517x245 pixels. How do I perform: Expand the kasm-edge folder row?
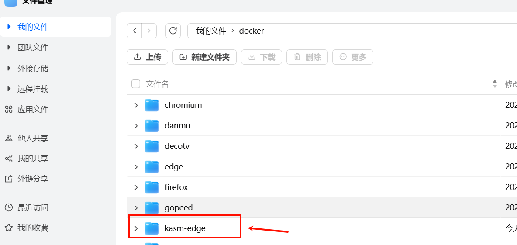click(136, 228)
